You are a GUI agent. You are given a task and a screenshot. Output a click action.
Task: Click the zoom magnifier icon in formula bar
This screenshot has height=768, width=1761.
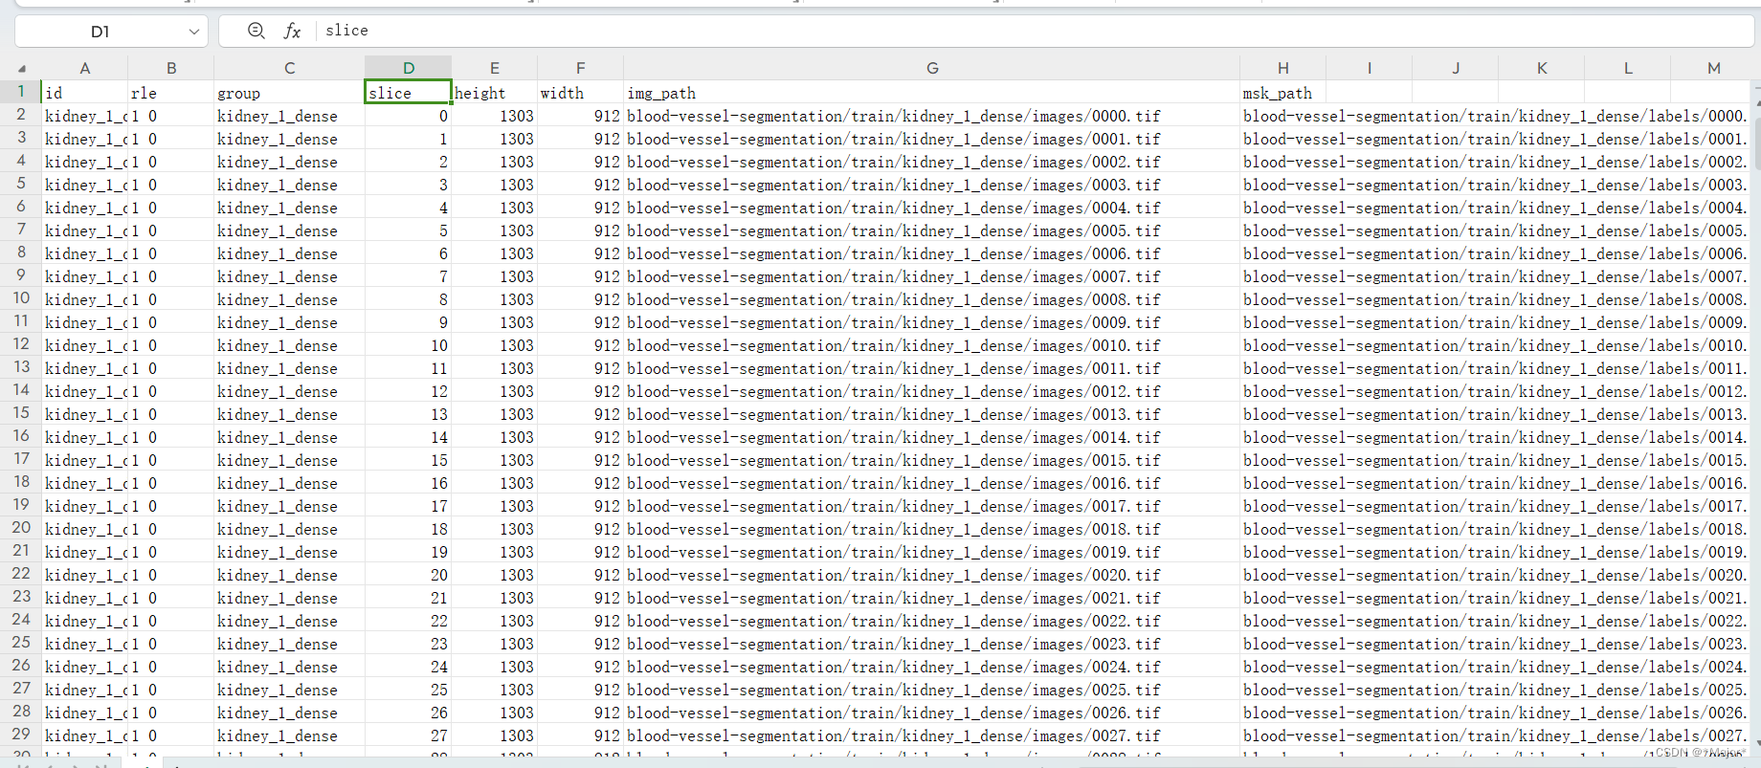[256, 31]
